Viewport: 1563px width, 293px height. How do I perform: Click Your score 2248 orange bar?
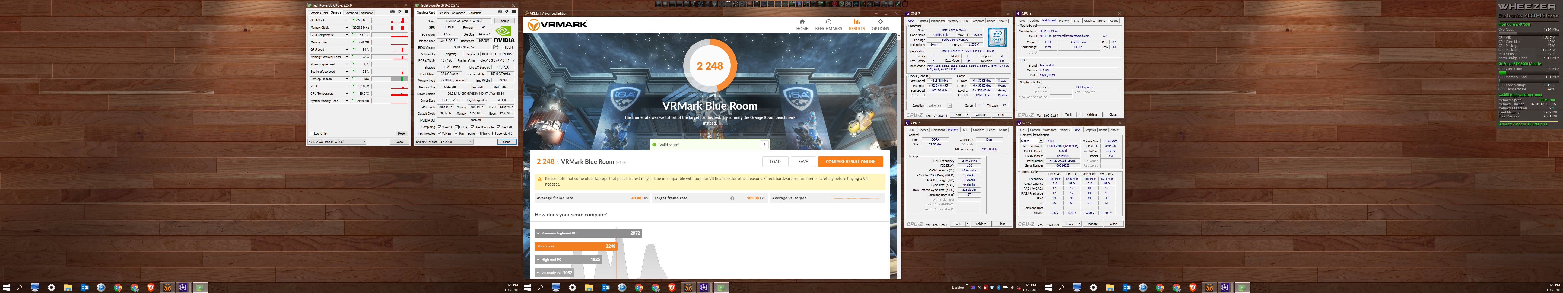click(x=576, y=246)
